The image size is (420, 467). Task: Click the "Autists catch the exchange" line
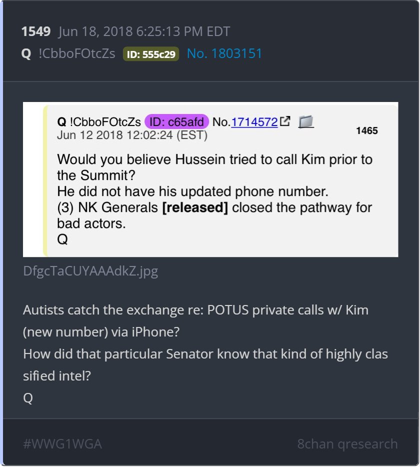[195, 310]
